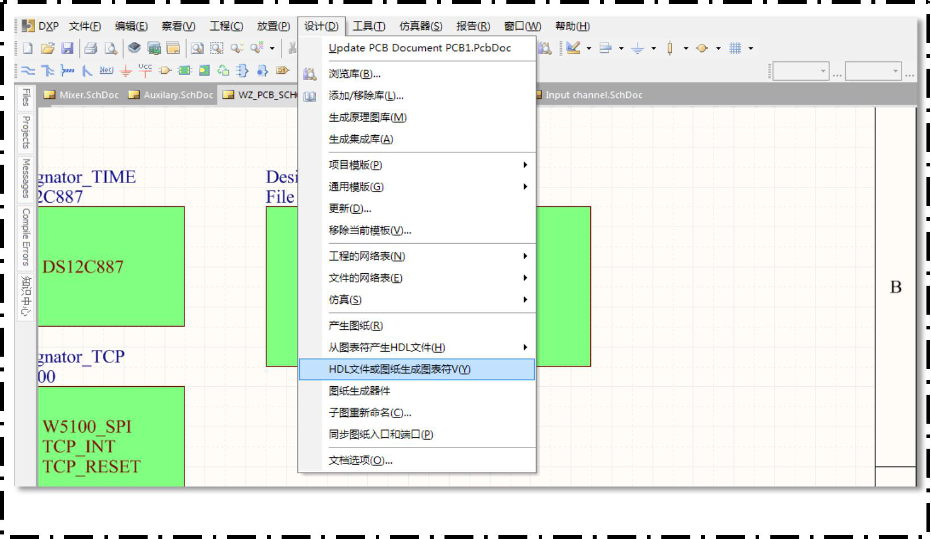The height and width of the screenshot is (539, 931).
Task: Open the first empty combo box dropdown
Action: tap(823, 72)
